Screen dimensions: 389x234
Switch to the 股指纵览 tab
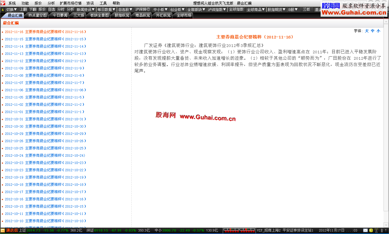coord(122,15)
